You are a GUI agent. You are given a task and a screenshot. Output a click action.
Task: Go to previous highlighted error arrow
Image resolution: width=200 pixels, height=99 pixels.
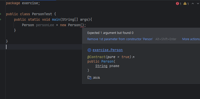(x=193, y=3)
